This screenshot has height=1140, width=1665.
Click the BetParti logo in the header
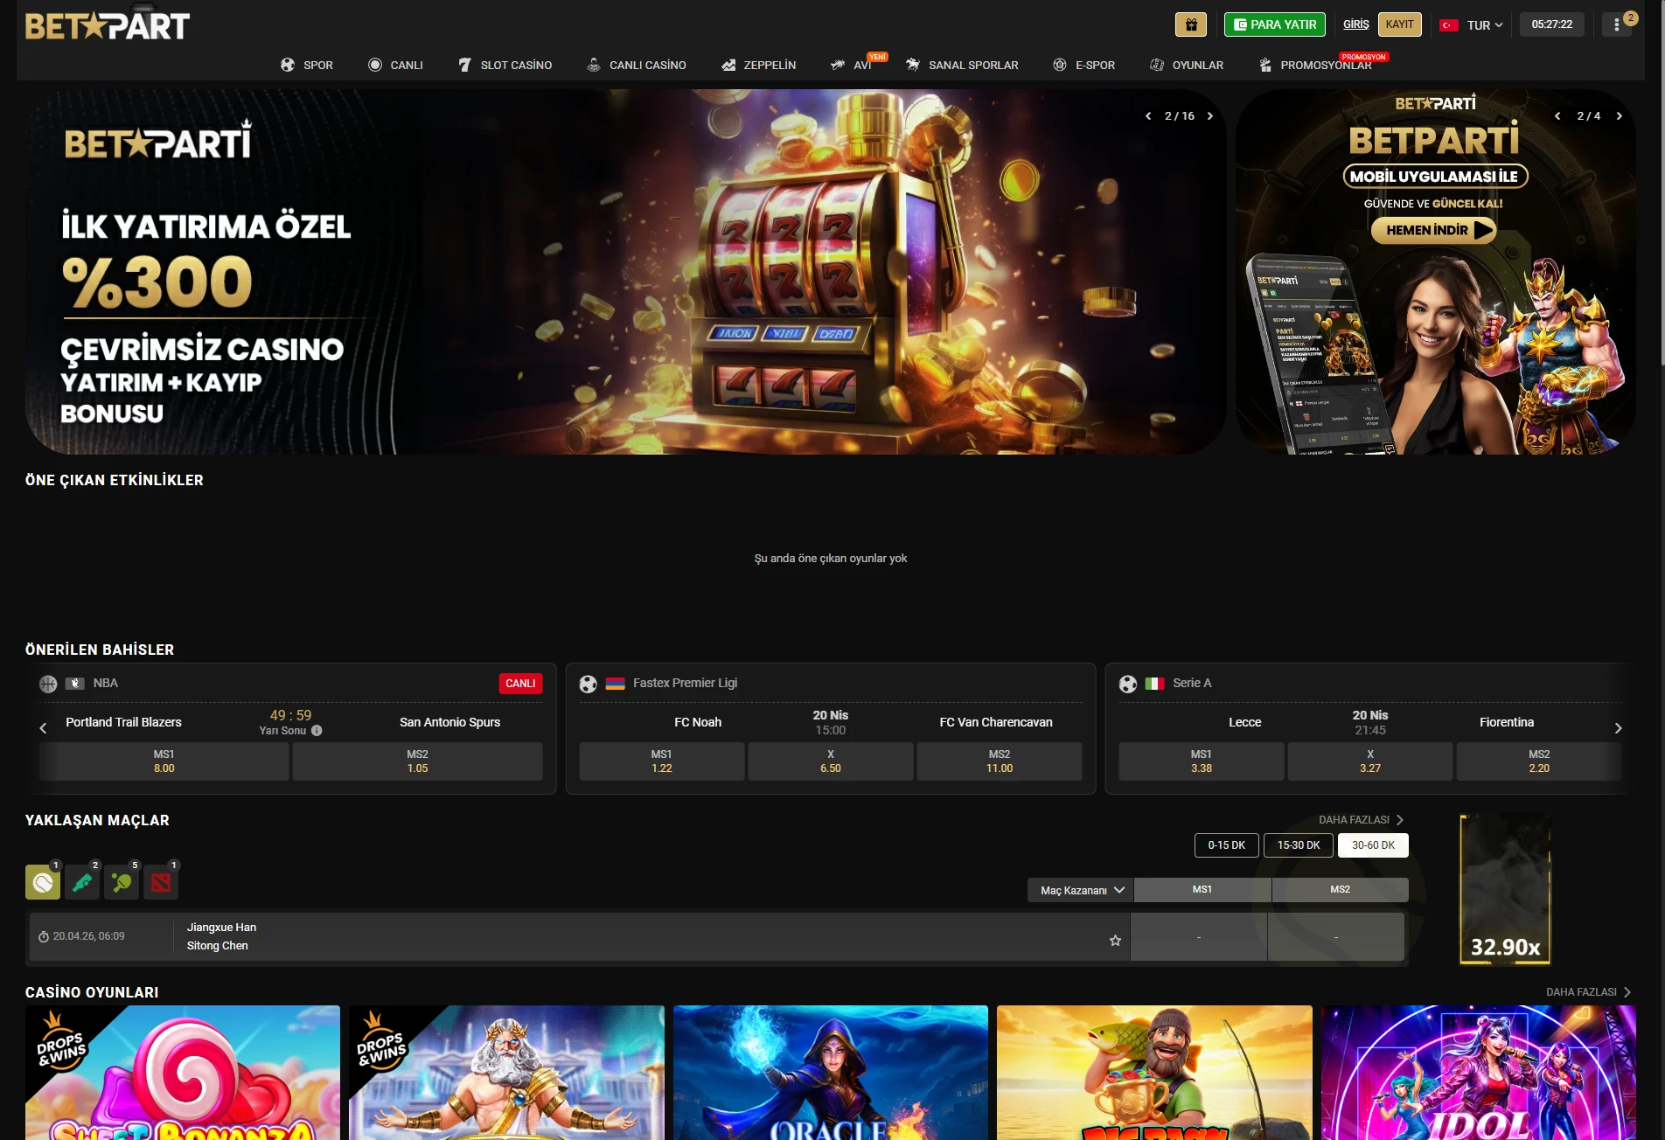pos(108,26)
